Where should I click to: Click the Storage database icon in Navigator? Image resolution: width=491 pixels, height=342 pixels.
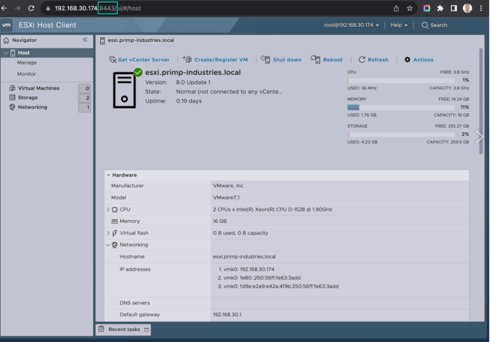(x=12, y=98)
